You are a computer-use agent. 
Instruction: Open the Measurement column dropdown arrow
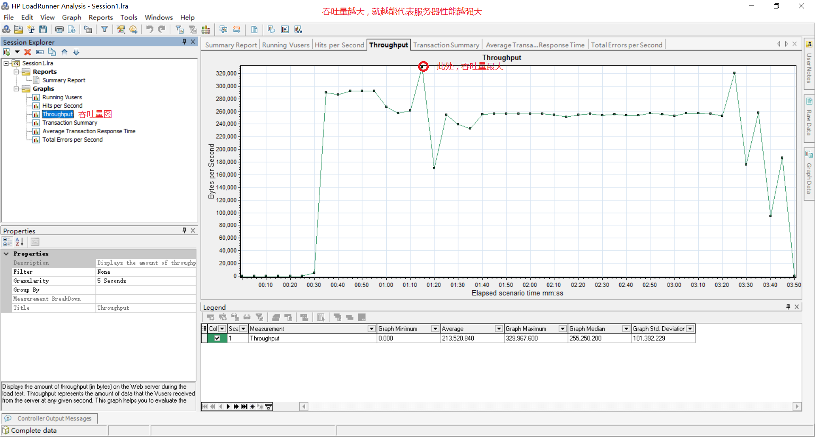point(371,329)
